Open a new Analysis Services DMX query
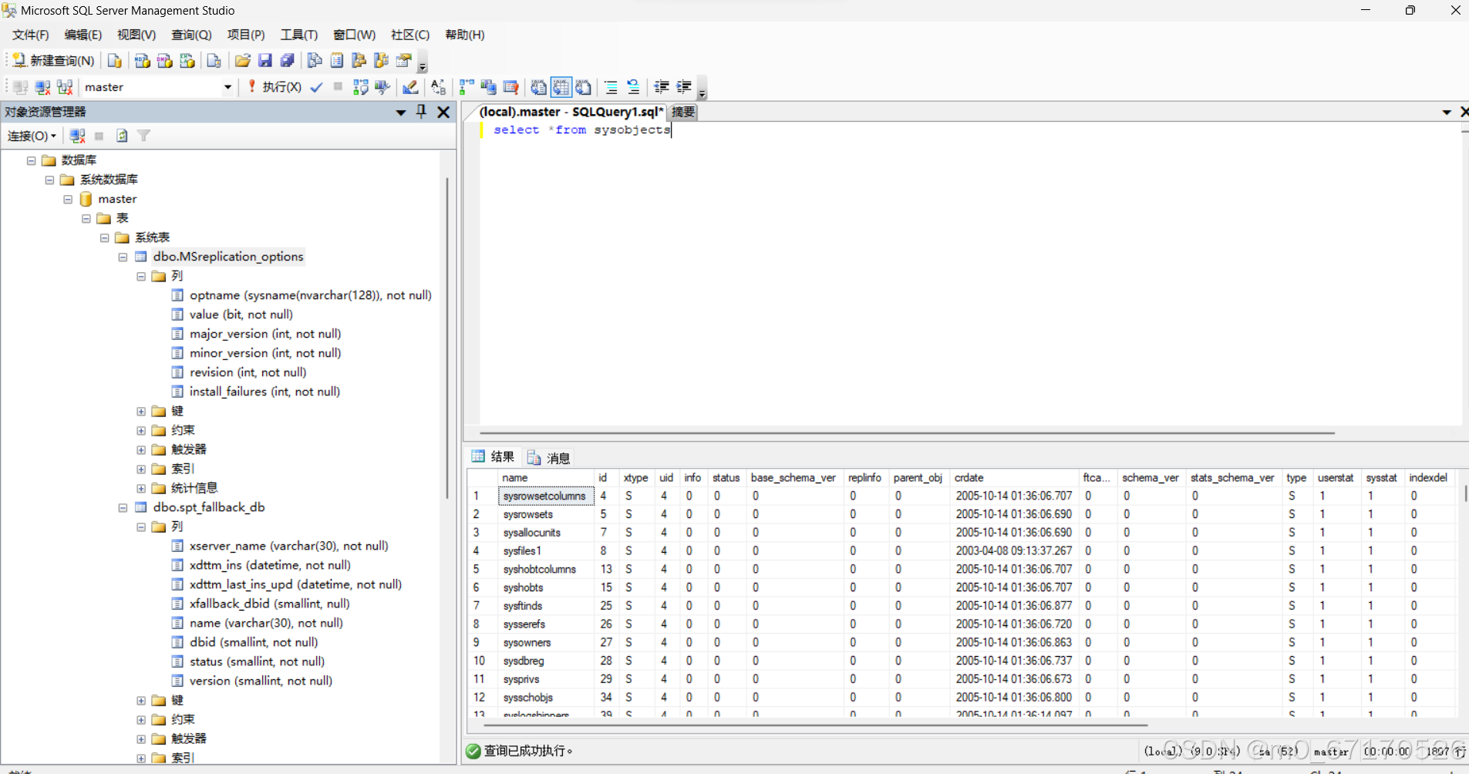1469x774 pixels. coord(164,60)
